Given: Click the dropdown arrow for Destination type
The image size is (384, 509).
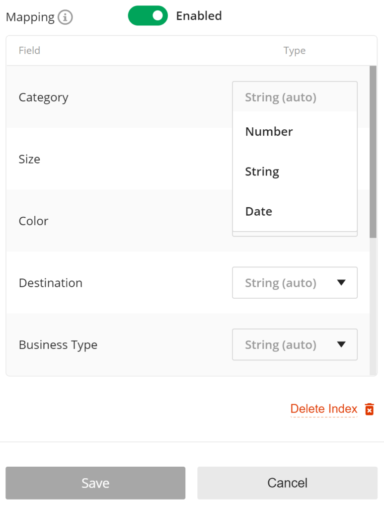Looking at the screenshot, I should coord(342,282).
